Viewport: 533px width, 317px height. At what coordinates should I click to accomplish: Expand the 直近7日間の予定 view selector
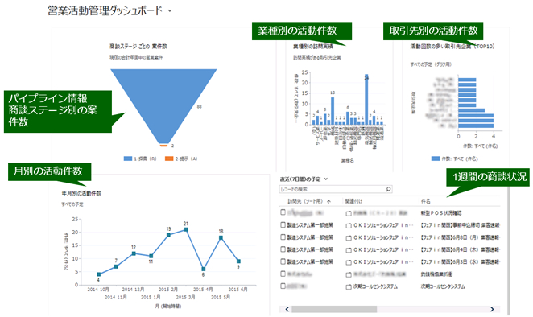pos(325,179)
